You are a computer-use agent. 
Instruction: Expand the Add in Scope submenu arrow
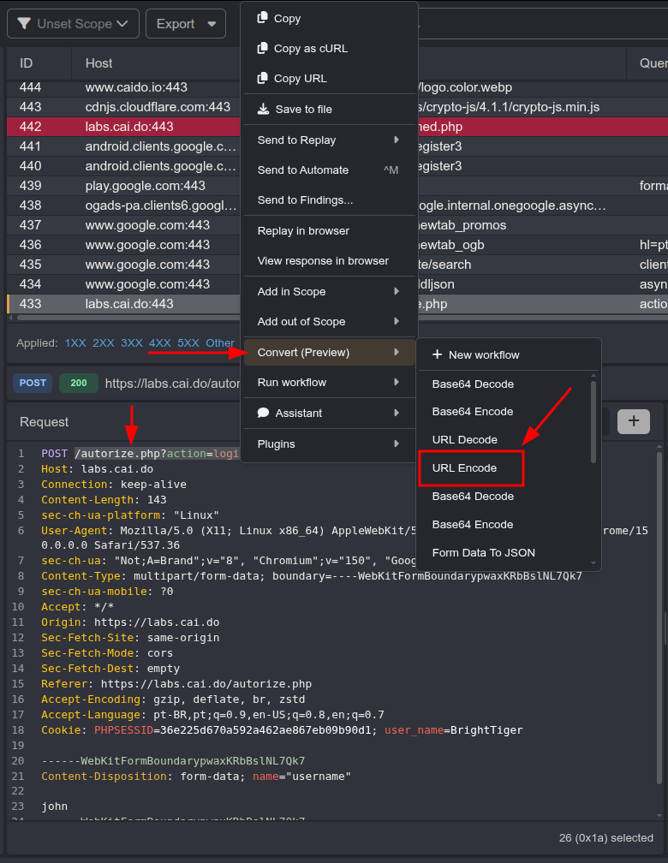coord(397,291)
